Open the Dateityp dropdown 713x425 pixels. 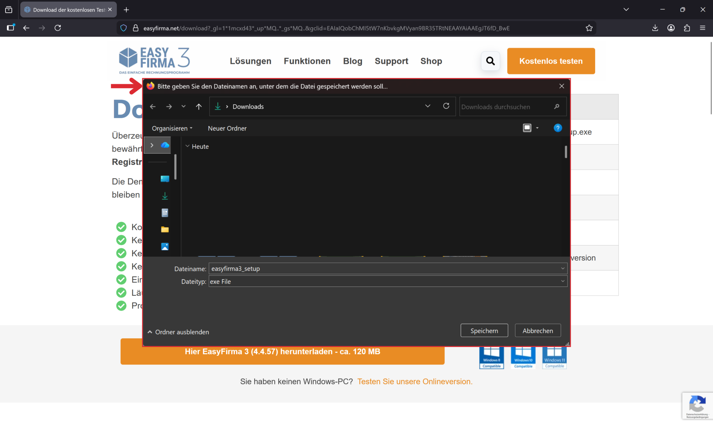(563, 281)
